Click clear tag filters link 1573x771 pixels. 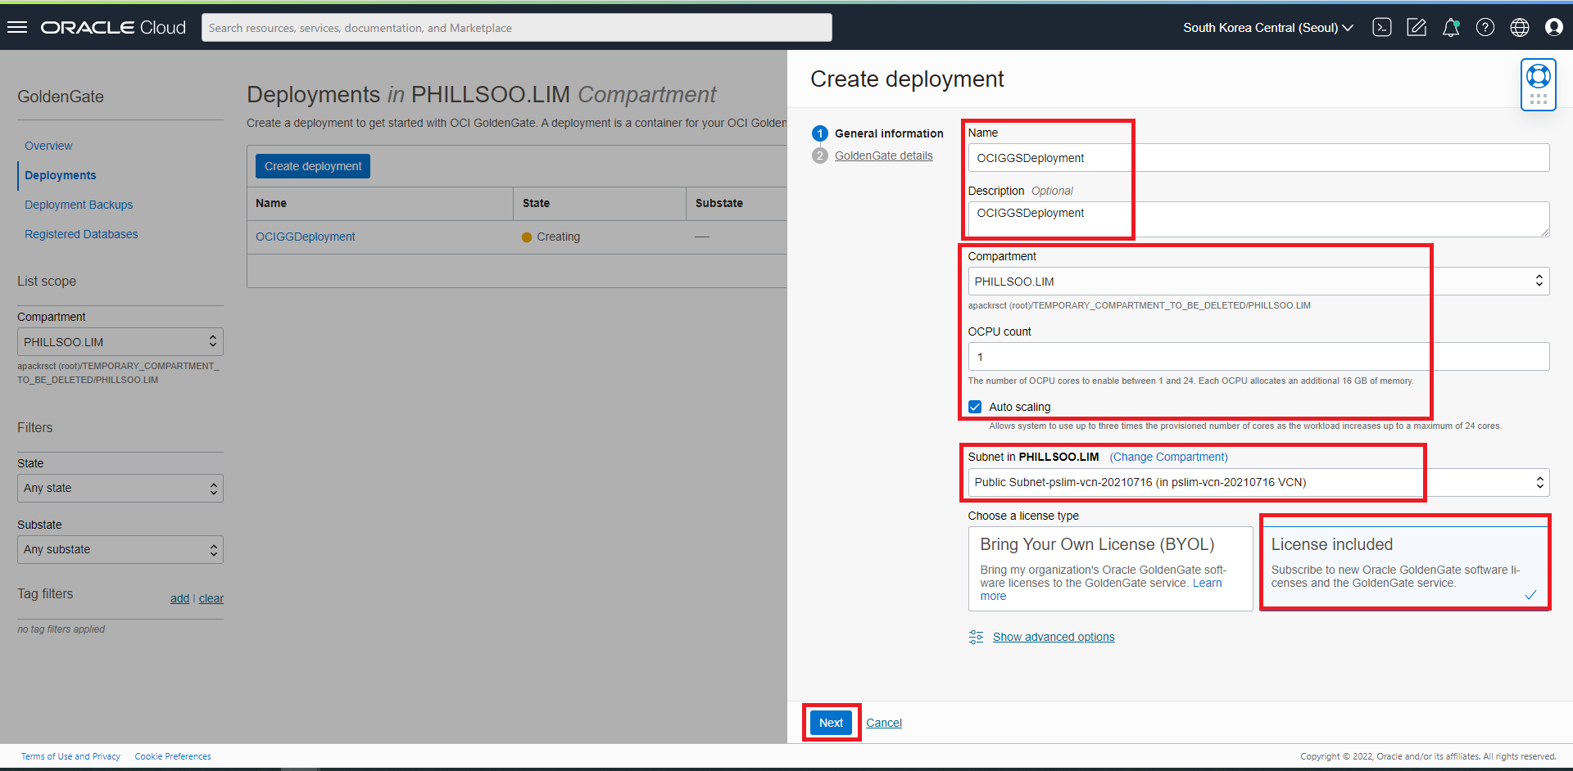tap(211, 598)
